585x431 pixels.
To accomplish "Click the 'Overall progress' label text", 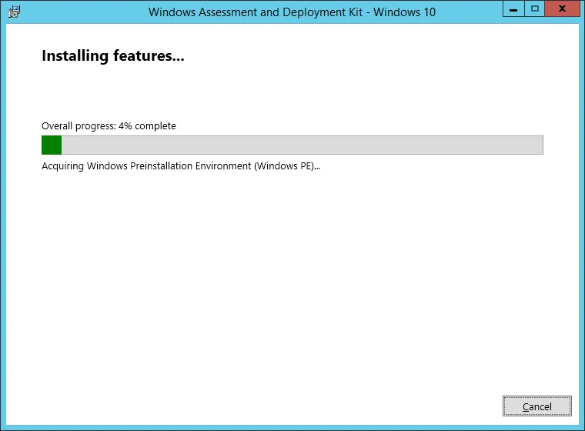I will [79, 125].
